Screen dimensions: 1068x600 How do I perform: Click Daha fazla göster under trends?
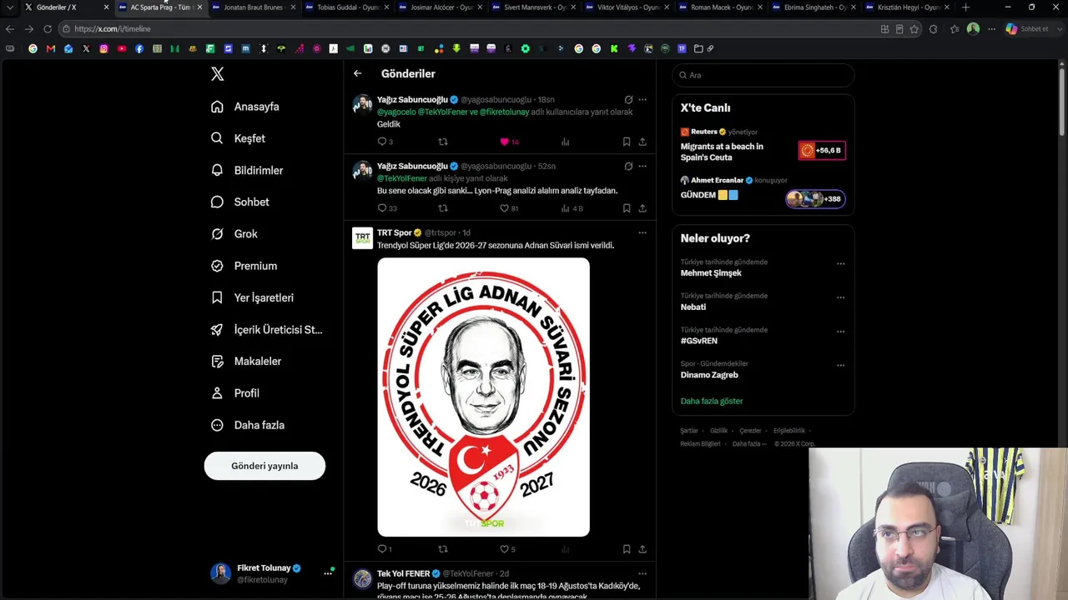pyautogui.click(x=712, y=401)
